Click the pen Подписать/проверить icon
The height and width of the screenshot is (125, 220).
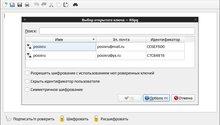tap(9, 119)
